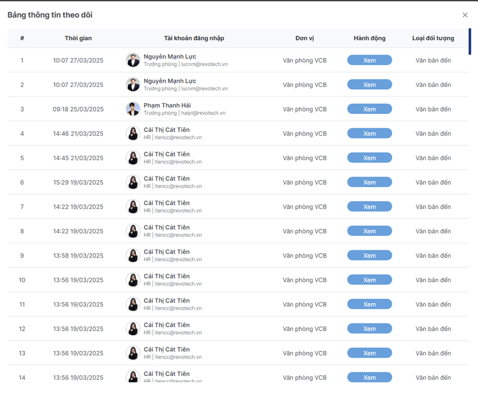Screen dimensions: 478x399
Task: Click Cái Thị Cát Tiên avatar in row 11
Action: tap(133, 304)
